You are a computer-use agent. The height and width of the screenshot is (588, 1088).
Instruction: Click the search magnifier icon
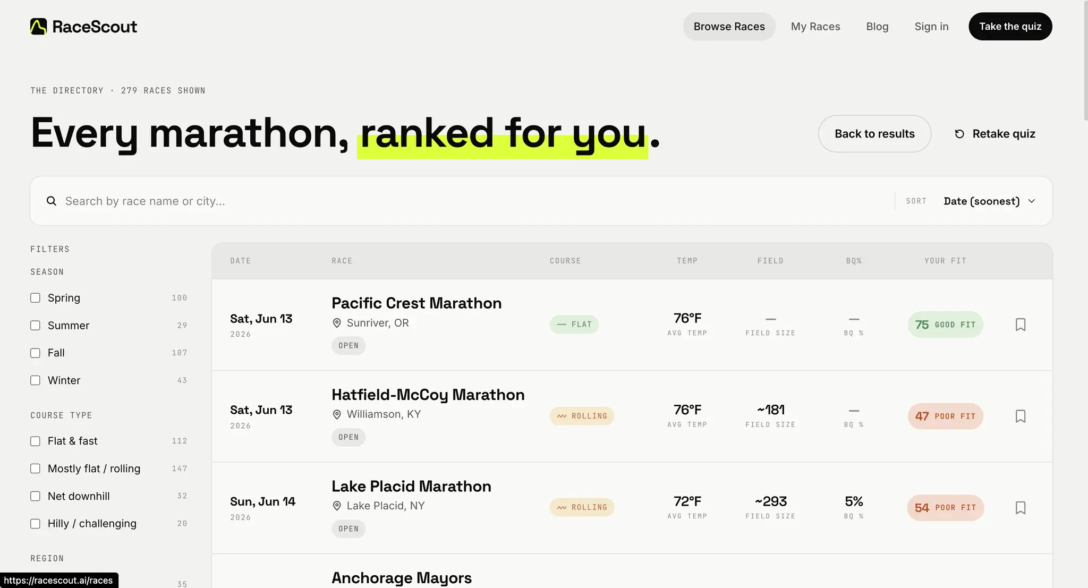point(52,201)
